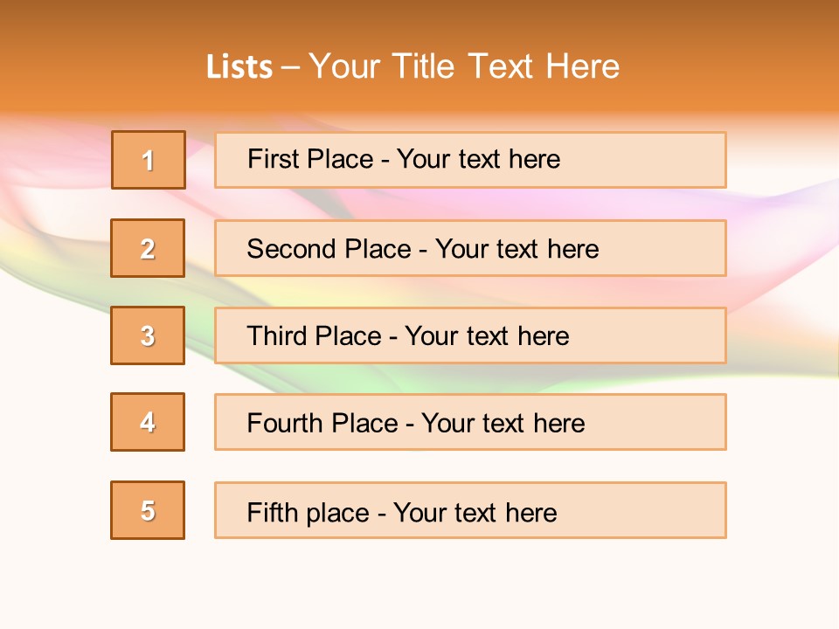Click the bold word "Lists" in the title
Viewport: 839px width, 629px height.
click(239, 67)
